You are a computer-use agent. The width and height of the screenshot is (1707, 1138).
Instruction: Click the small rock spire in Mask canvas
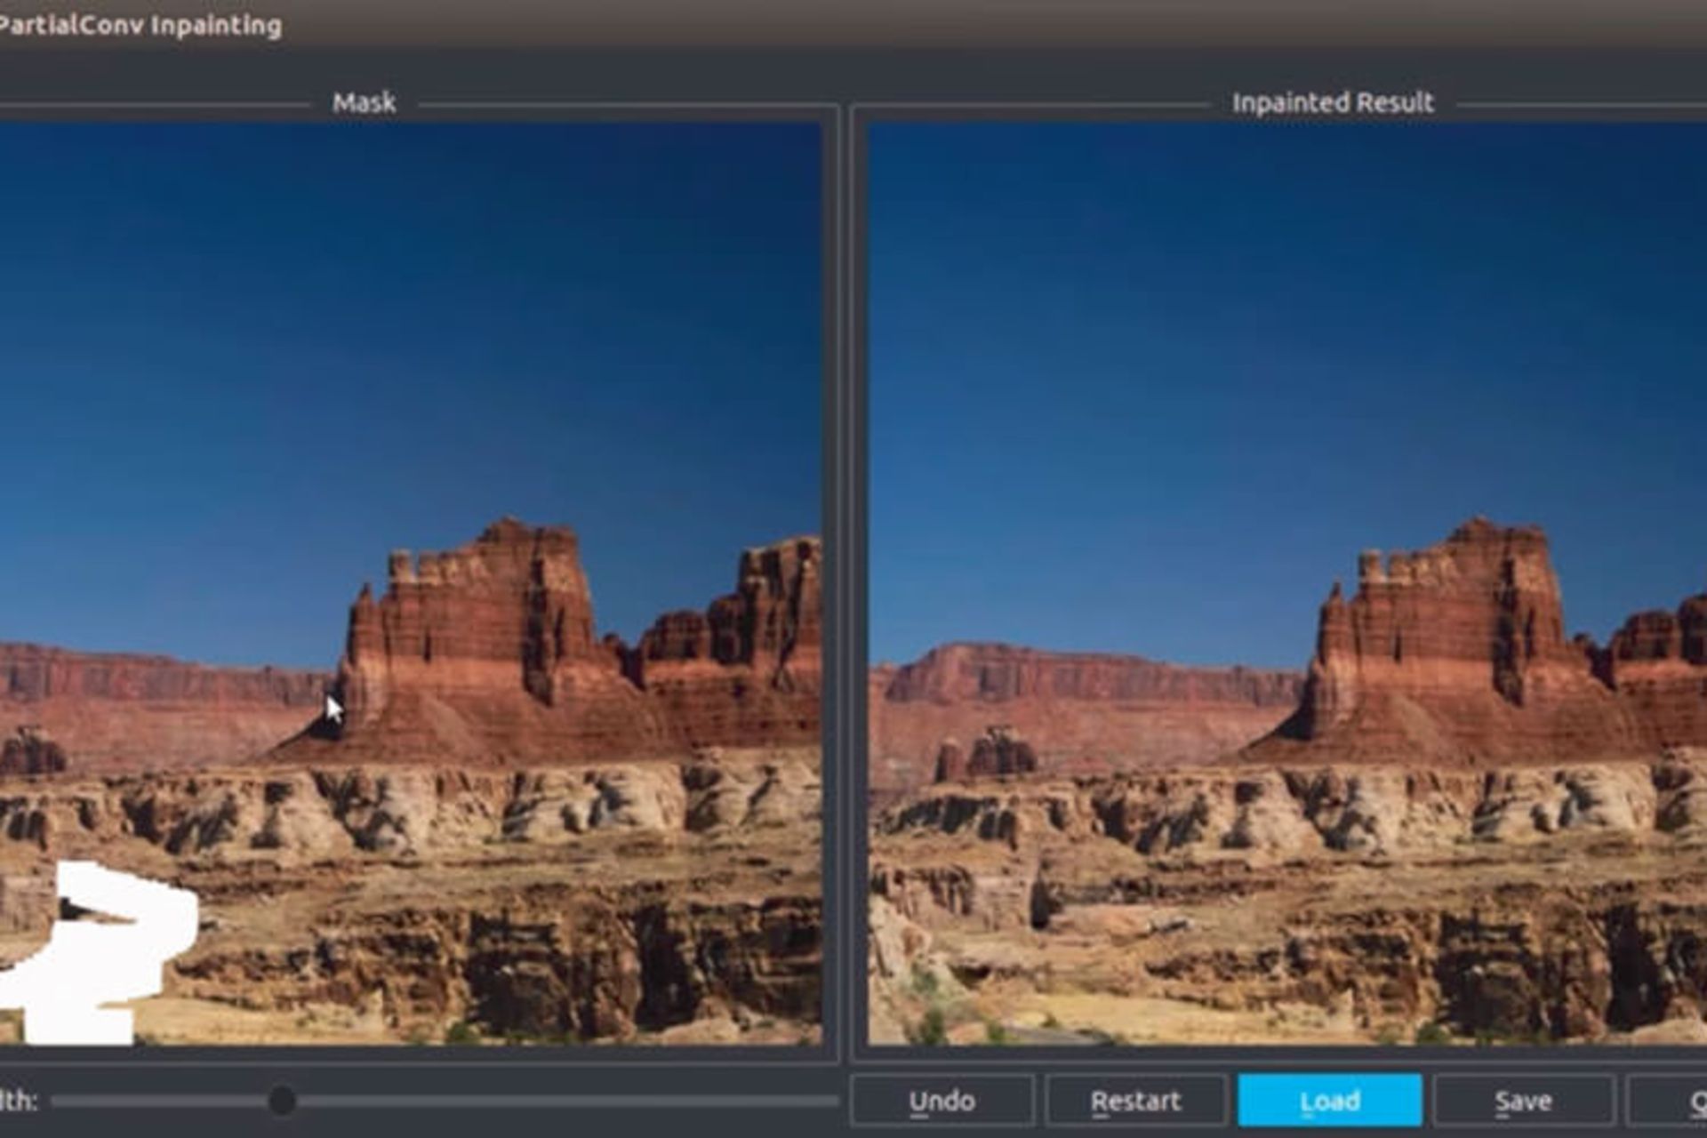tap(32, 751)
